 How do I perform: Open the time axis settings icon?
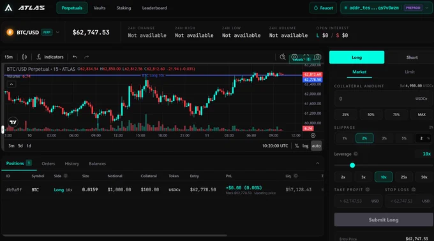tap(313, 135)
